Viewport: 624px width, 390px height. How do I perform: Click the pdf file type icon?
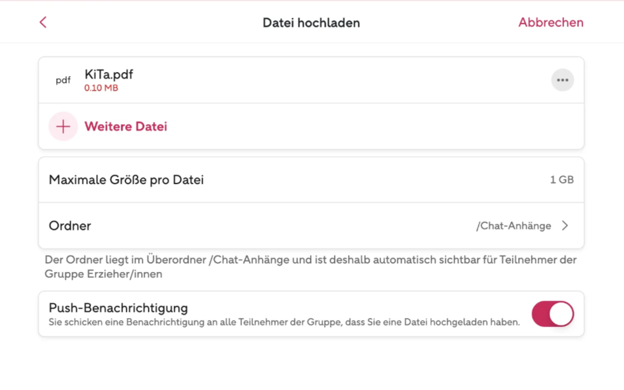[x=63, y=81]
